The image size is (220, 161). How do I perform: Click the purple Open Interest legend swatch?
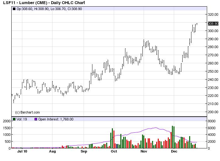tap(36, 119)
